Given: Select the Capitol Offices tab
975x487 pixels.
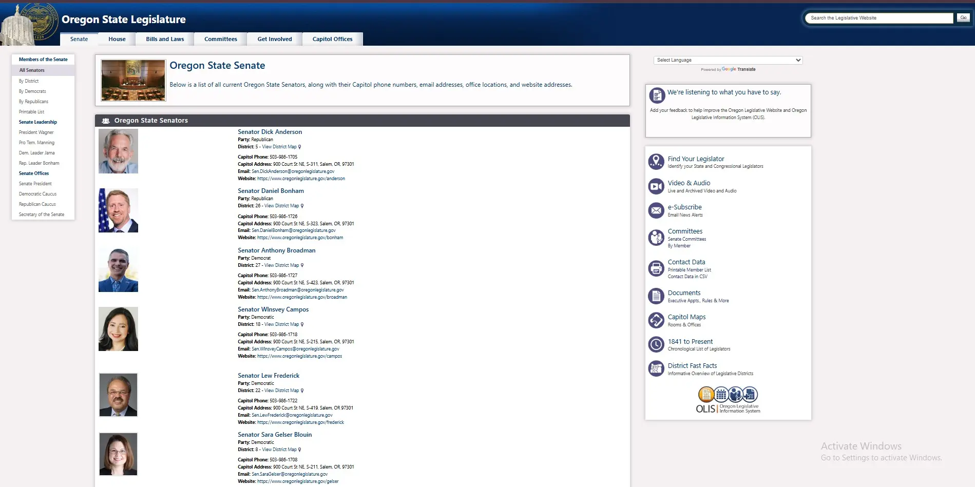Looking at the screenshot, I should coord(332,39).
